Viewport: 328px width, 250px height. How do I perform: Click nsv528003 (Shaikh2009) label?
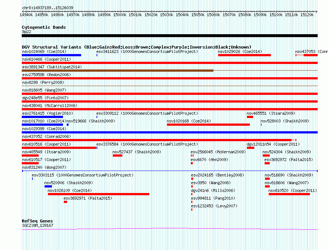pos(285,121)
